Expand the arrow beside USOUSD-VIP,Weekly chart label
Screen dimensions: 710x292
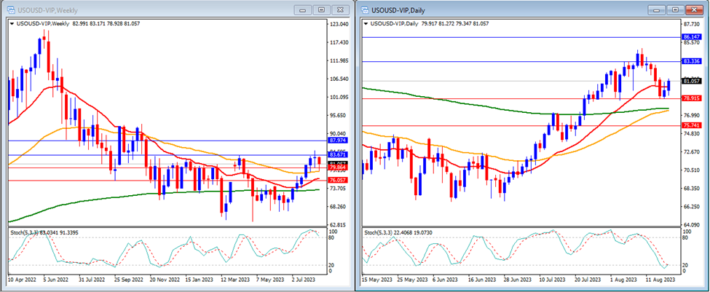tap(12, 23)
